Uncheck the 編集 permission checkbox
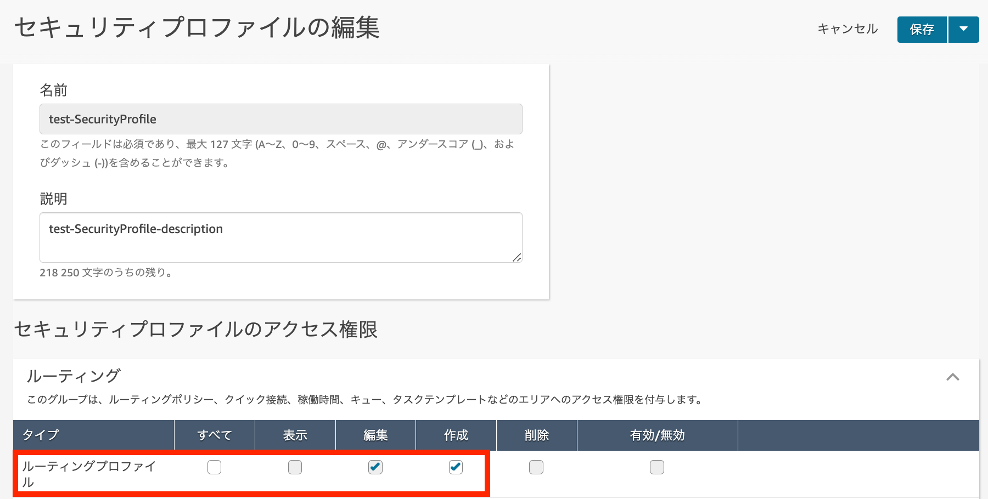This screenshot has width=988, height=499. coord(375,467)
